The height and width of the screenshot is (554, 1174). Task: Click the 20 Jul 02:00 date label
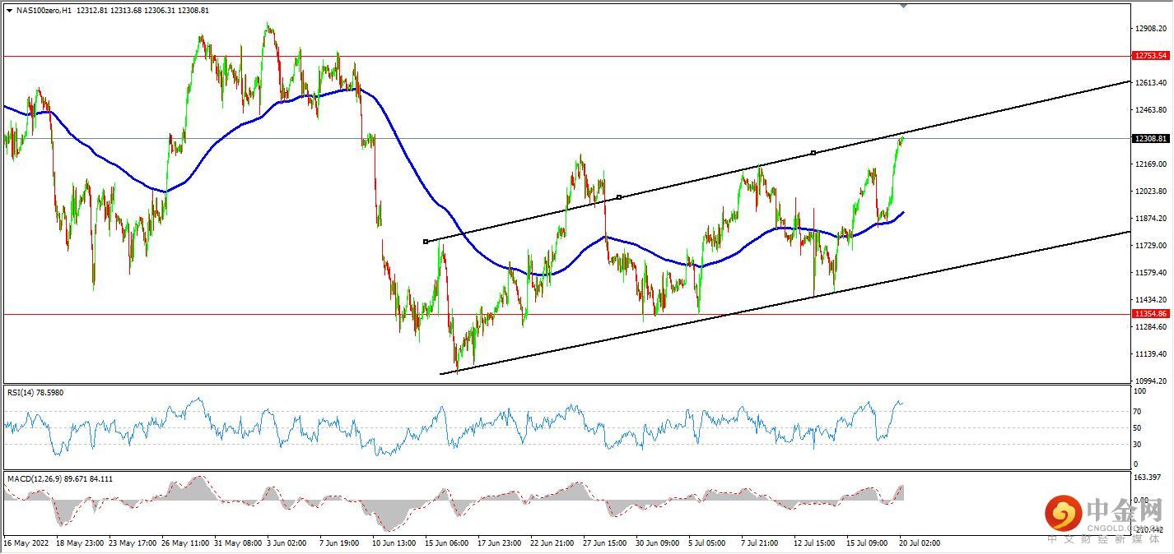point(919,543)
